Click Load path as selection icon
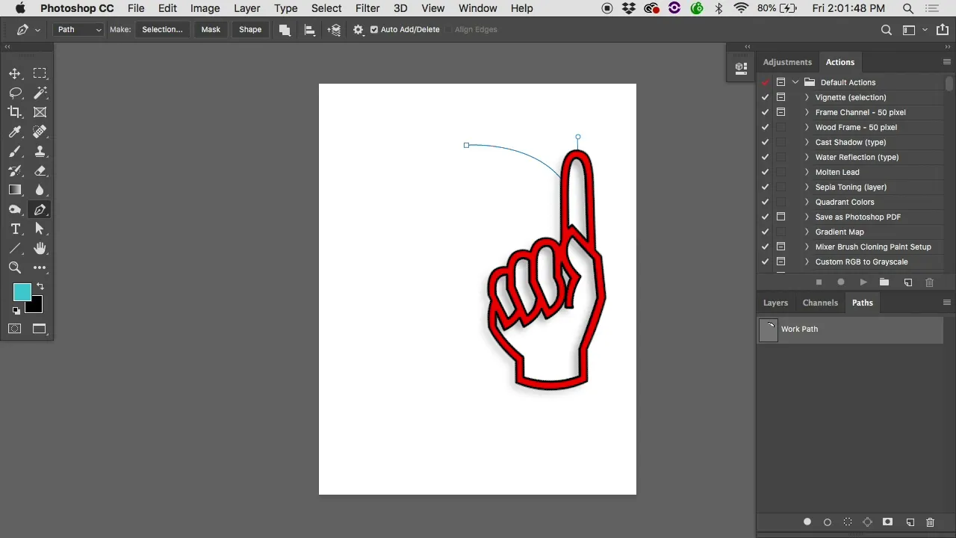This screenshot has width=956, height=538. (848, 522)
